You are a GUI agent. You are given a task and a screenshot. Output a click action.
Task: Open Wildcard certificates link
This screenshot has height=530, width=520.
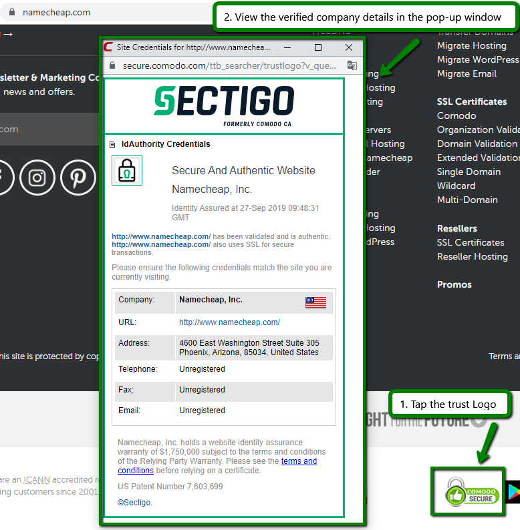[x=456, y=186]
